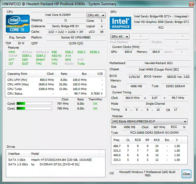The image size is (196, 184).
Task: Click the Intel HM65 (Cougar Point) chipset field
Action: point(159,70)
